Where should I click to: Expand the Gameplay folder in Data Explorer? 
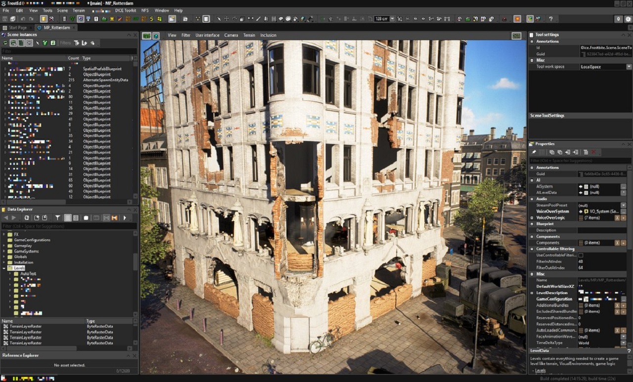click(4, 246)
